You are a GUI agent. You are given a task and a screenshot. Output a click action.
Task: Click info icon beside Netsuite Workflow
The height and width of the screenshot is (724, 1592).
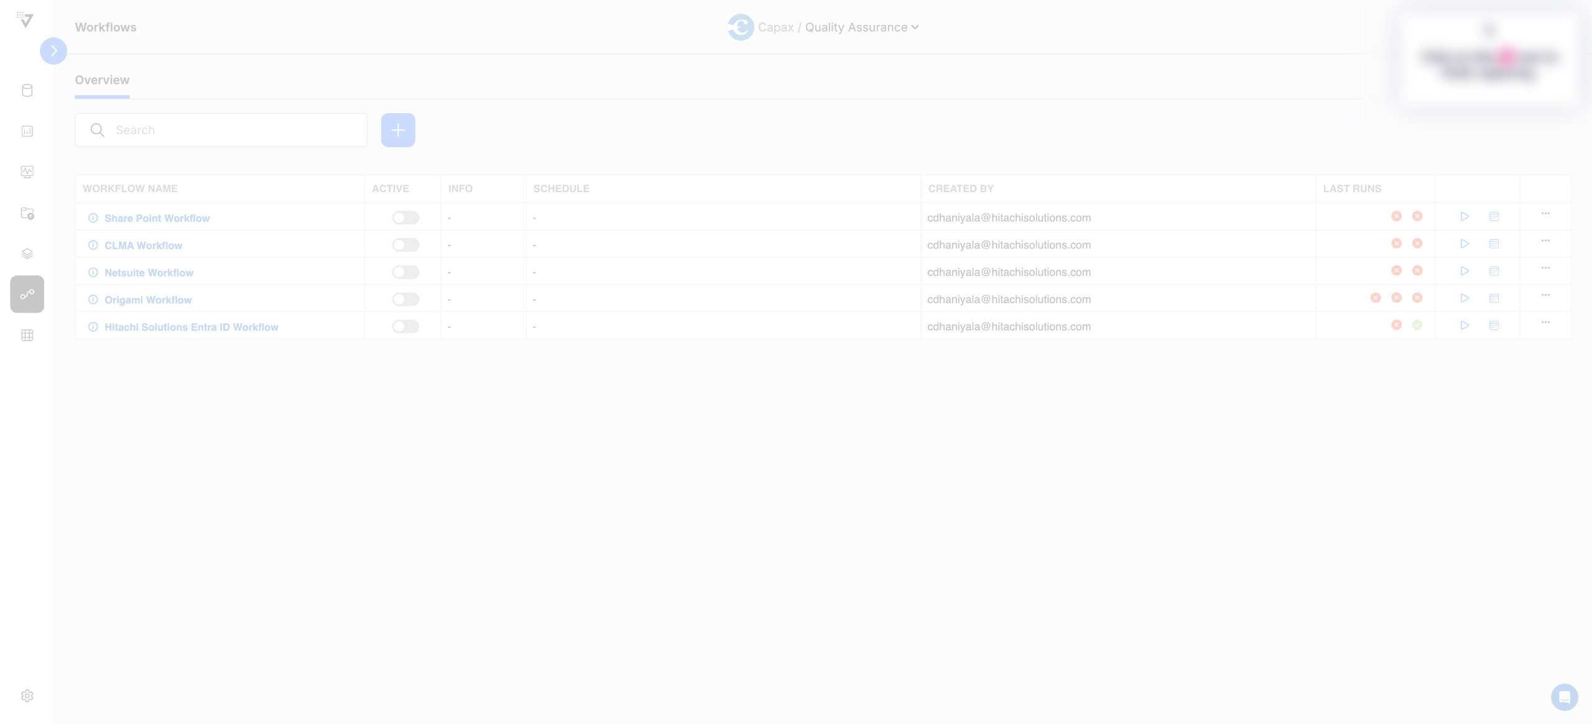(x=93, y=272)
